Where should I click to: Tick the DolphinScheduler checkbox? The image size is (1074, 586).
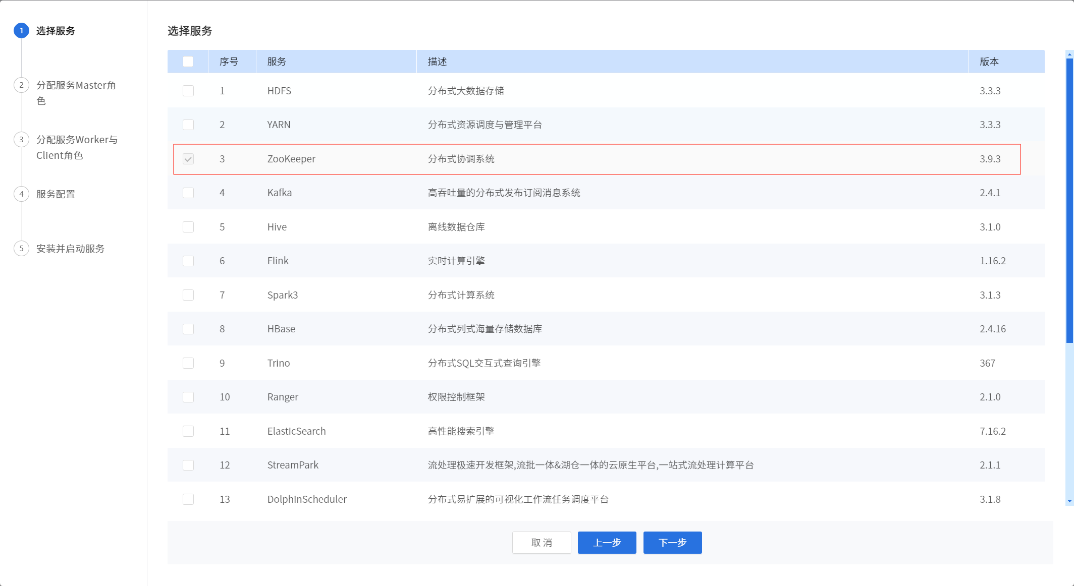tap(188, 499)
